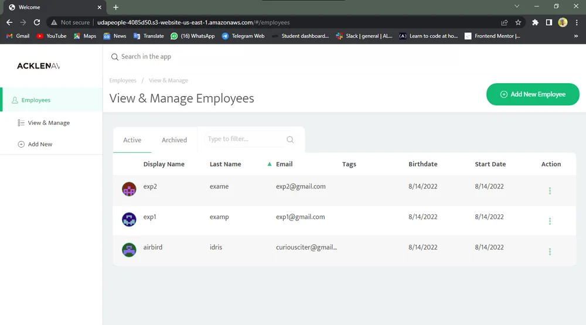Close the Welcome tab

click(100, 7)
